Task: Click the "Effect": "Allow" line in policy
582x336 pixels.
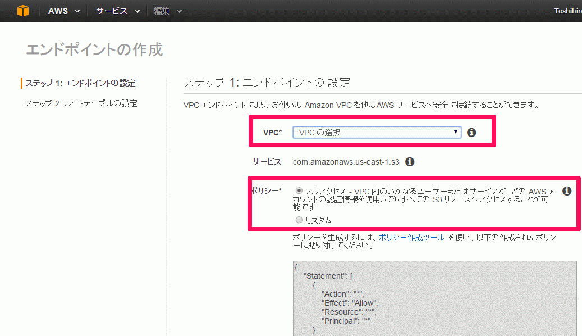Action: click(349, 303)
